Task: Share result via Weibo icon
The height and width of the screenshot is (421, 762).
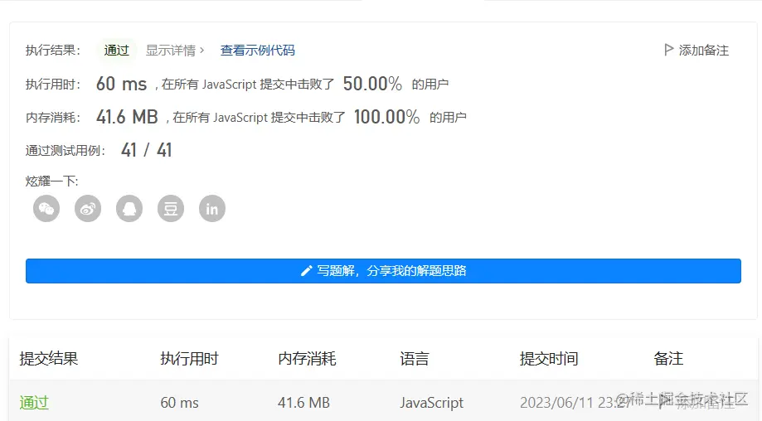Action: (88, 209)
